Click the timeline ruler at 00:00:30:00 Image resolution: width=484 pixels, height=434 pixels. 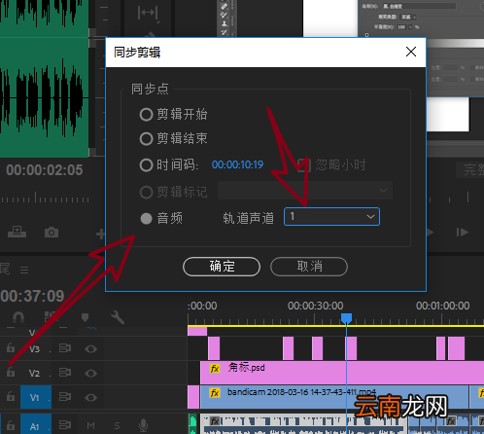(315, 306)
